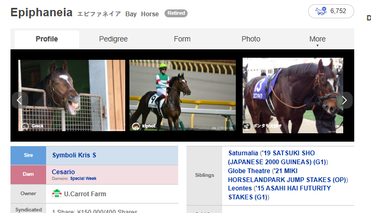Image resolution: width=371 pixels, height=213 pixels.
Task: Click the '21 Miki Horselandpark Jump Stakes text
Action: pyautogui.click(x=288, y=175)
